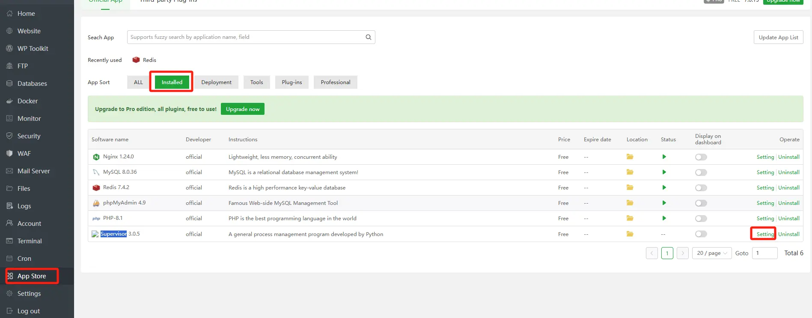Click the Log out icon
Image resolution: width=812 pixels, height=318 pixels.
point(9,311)
